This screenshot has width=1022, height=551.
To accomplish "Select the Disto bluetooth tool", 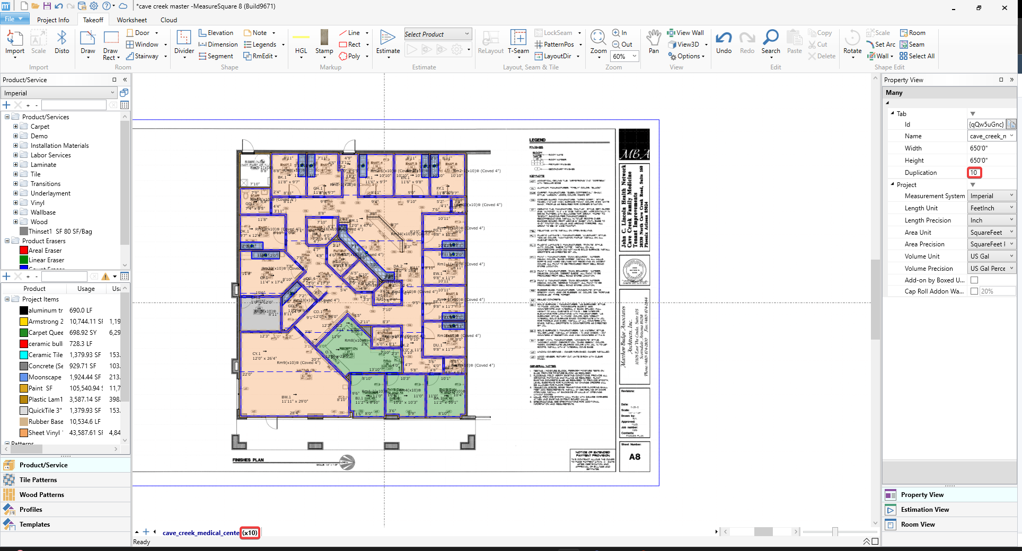I will 62,43.
